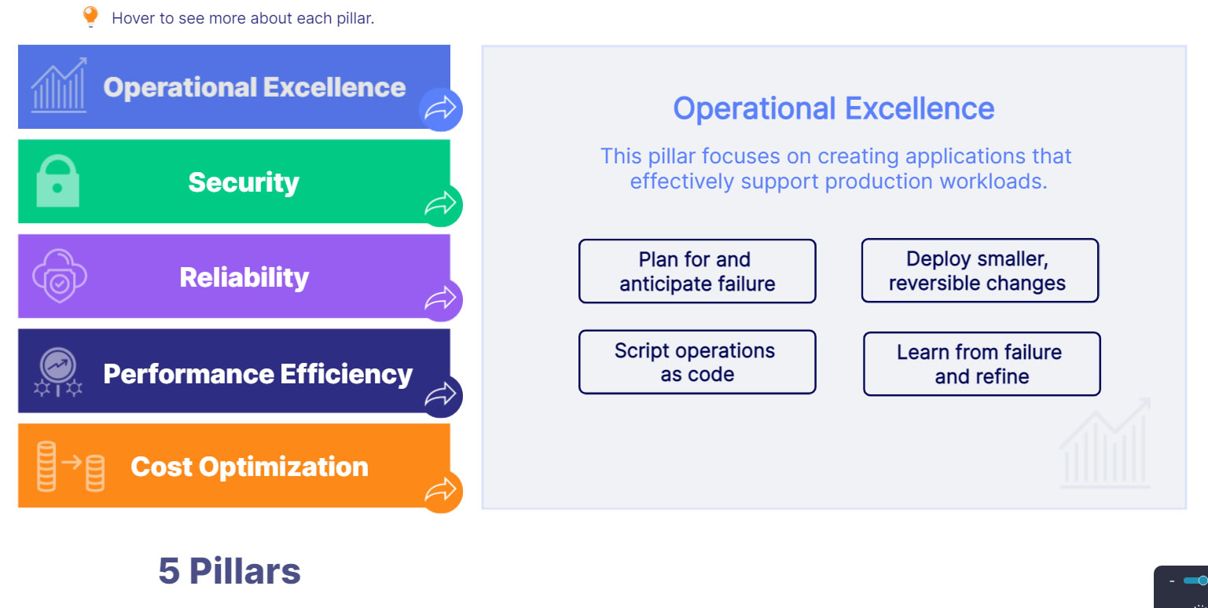Click the share arrow on Security pillar
The height and width of the screenshot is (608, 1208).
coord(440,205)
